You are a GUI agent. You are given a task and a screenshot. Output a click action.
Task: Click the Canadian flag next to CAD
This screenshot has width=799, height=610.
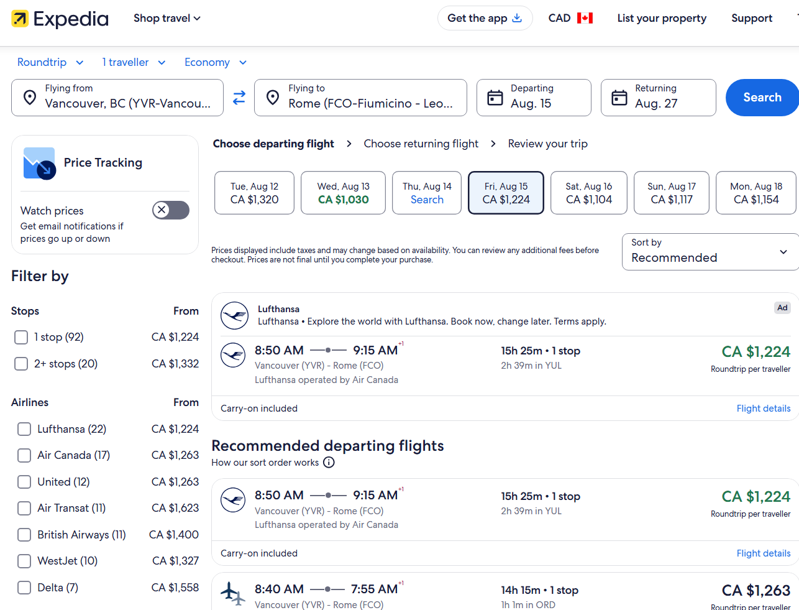[585, 18]
